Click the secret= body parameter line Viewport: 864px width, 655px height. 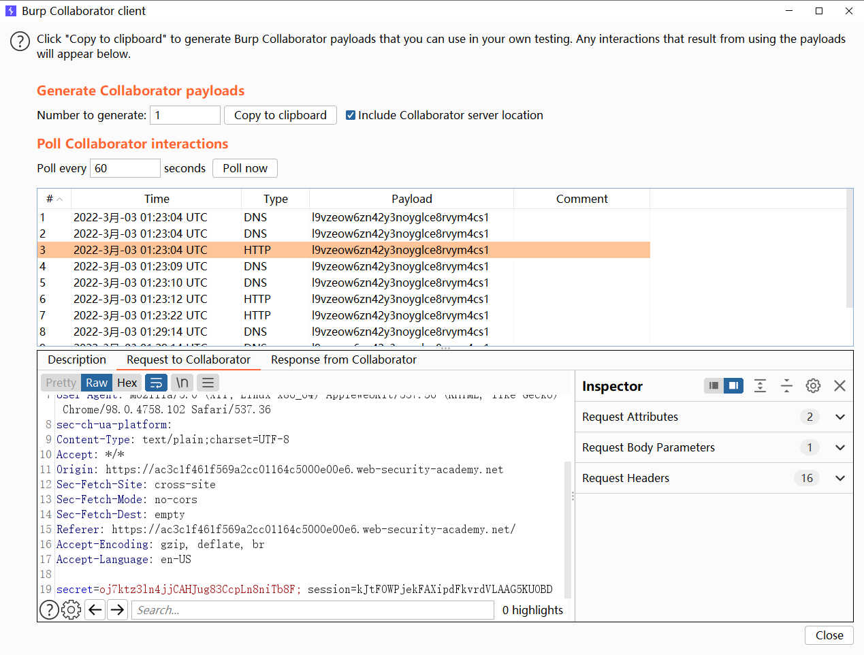pyautogui.click(x=304, y=589)
